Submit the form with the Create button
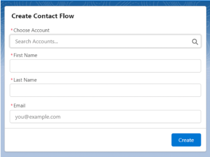Image resolution: width=210 pixels, height=157 pixels. pos(186,140)
